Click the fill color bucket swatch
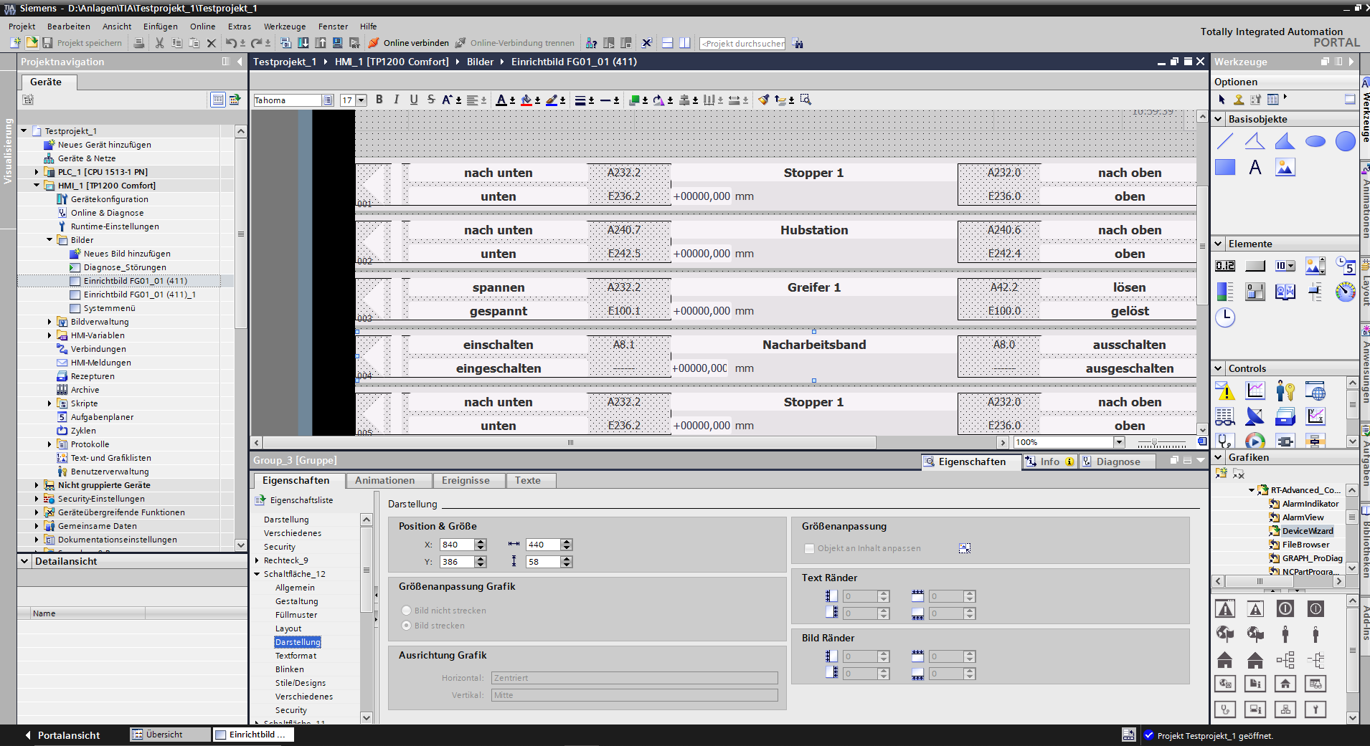This screenshot has width=1370, height=746. pos(526,100)
